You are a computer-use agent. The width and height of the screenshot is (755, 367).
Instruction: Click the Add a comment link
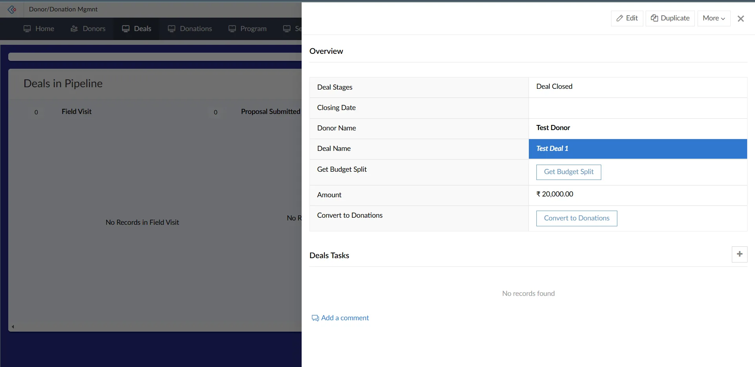pos(340,318)
